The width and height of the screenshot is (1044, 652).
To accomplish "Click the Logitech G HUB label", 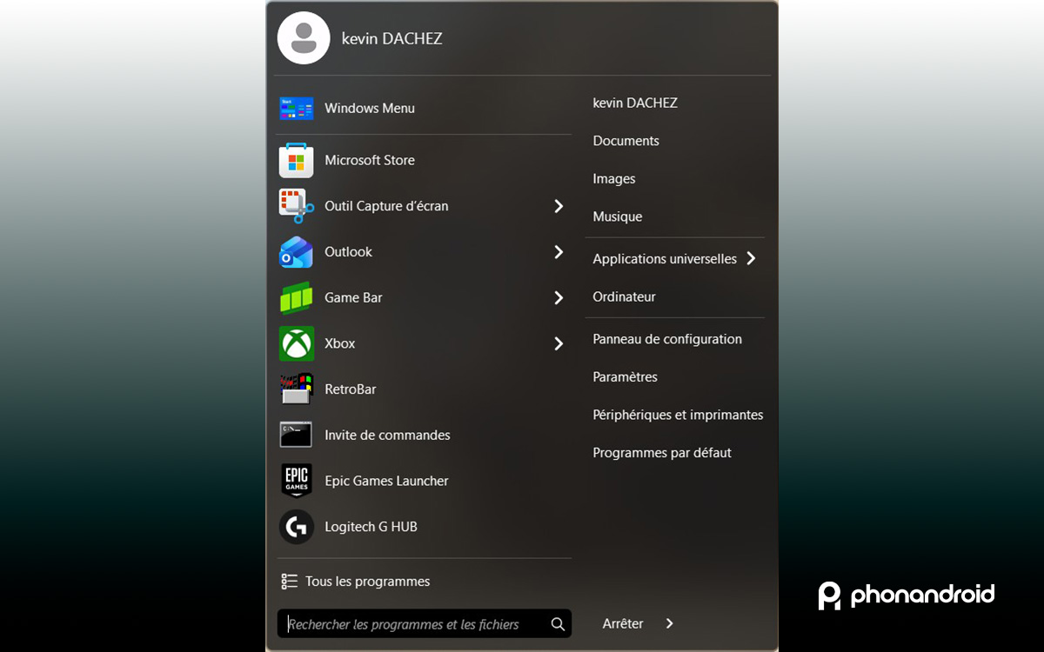I will click(371, 527).
